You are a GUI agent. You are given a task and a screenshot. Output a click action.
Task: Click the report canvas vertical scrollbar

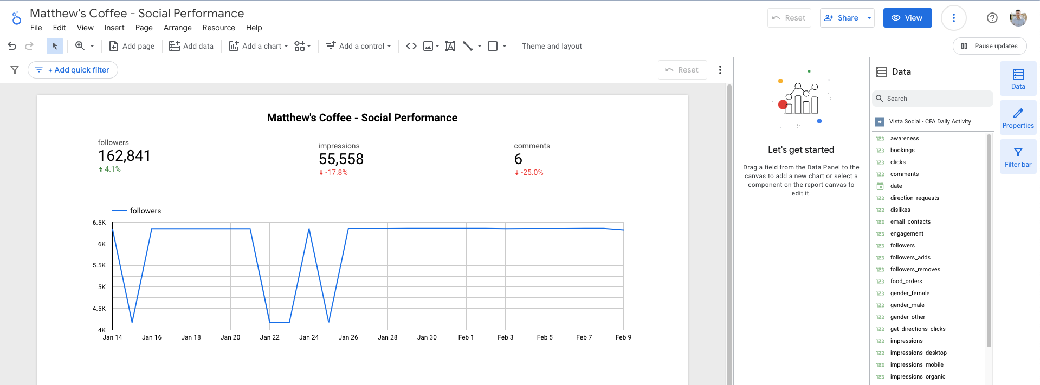[729, 234]
